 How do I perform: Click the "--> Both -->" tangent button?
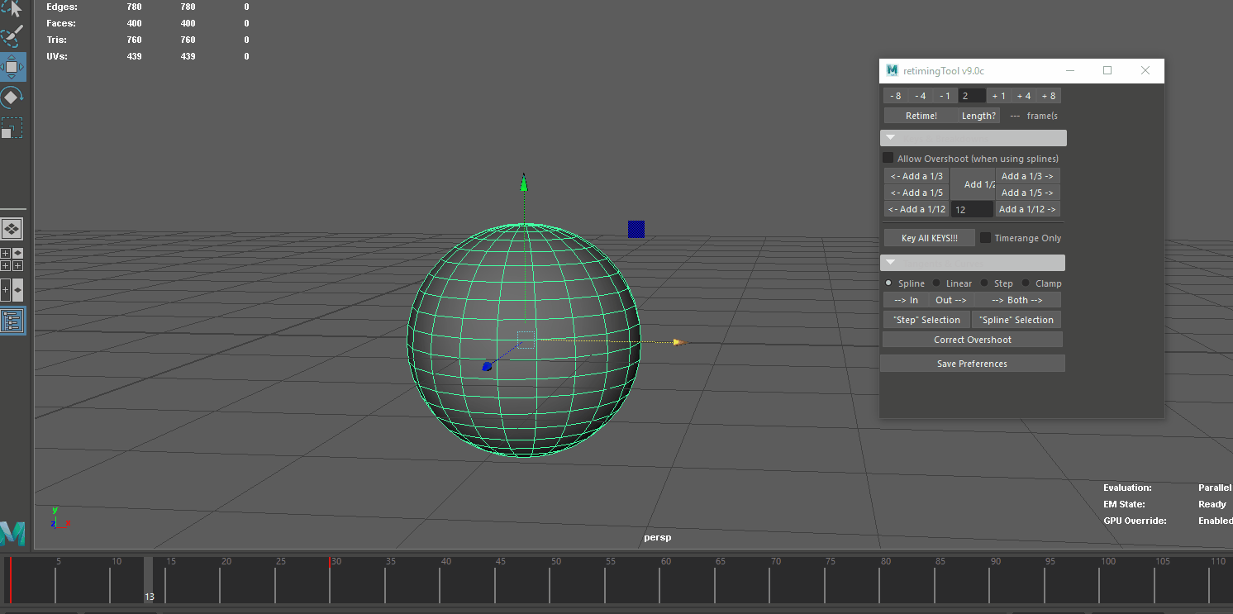click(x=1017, y=300)
